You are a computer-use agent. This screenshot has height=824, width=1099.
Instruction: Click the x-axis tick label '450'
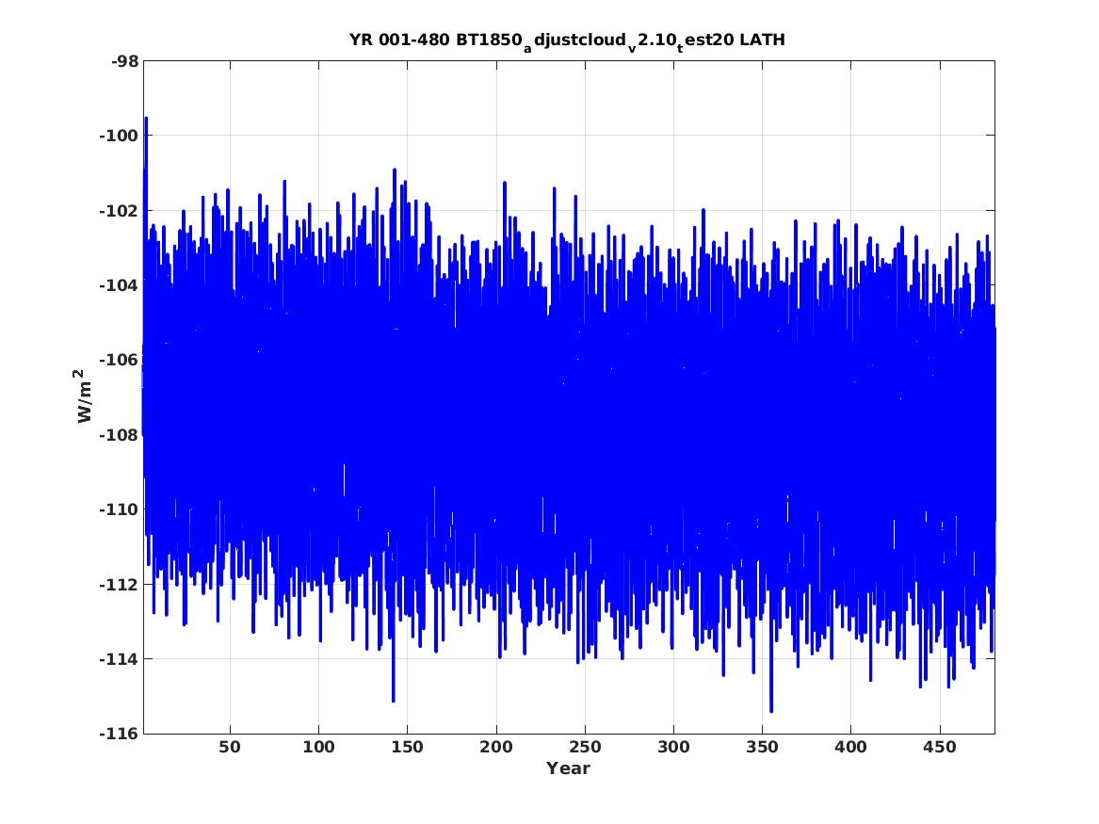tap(940, 748)
